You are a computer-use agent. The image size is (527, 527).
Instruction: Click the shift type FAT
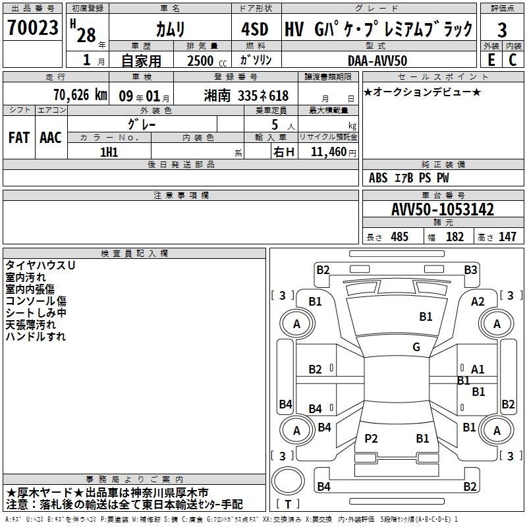coord(19,138)
